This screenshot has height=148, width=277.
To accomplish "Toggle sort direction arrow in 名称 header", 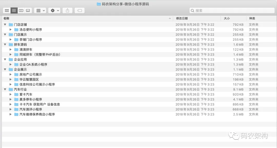I will coord(170,18).
